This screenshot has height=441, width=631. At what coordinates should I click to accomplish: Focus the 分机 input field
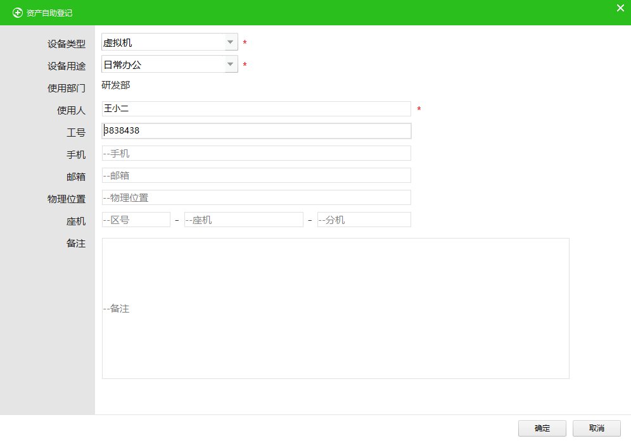[x=364, y=220]
